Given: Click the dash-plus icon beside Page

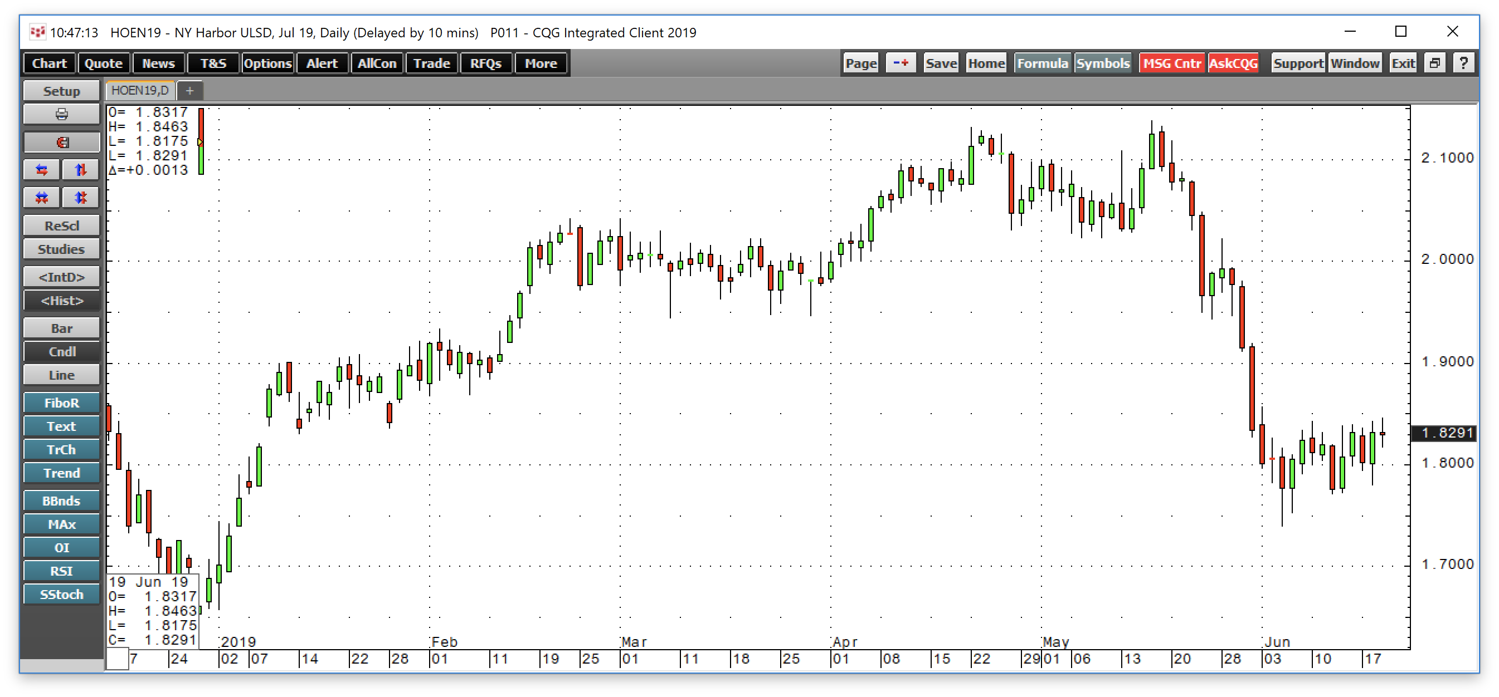Looking at the screenshot, I should (x=901, y=63).
